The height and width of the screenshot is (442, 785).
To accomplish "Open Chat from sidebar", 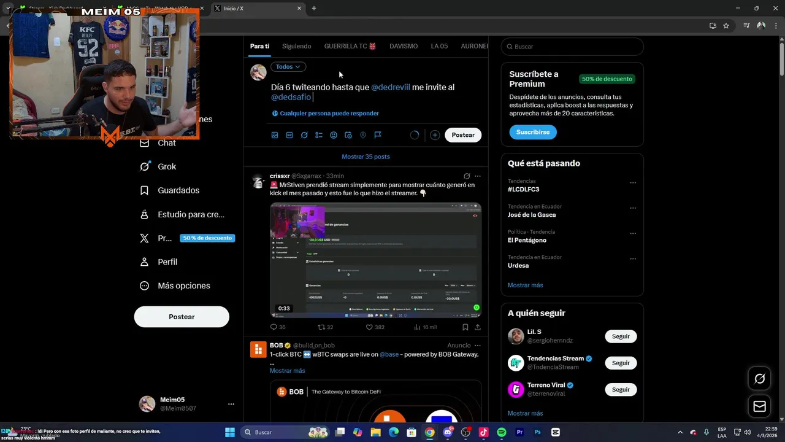I will tap(158, 143).
